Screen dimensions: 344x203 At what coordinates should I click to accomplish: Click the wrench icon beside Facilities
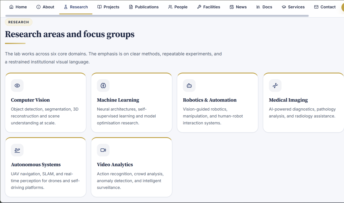[199, 7]
